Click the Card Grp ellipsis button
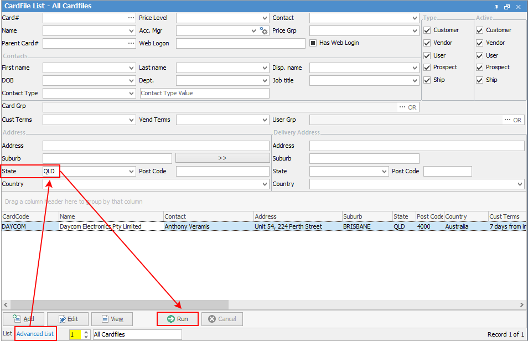Viewport: 528px width, 341px height. pyautogui.click(x=402, y=107)
